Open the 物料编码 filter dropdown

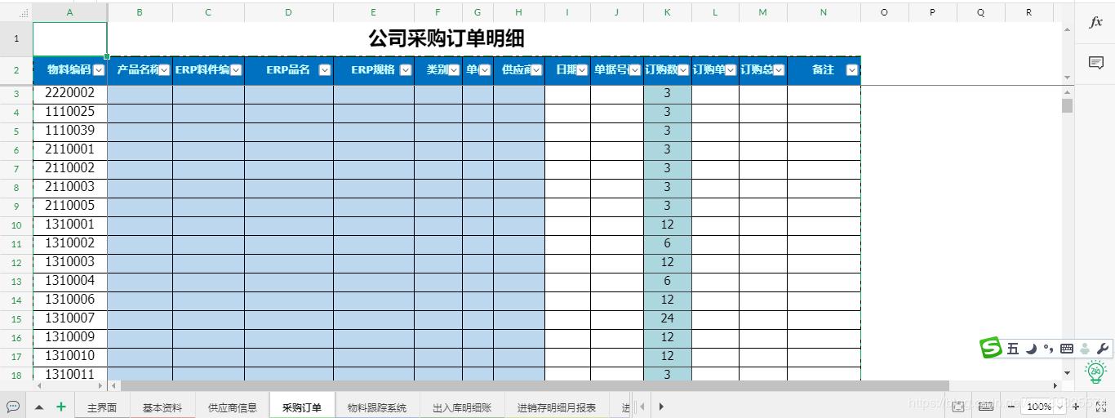(x=99, y=70)
